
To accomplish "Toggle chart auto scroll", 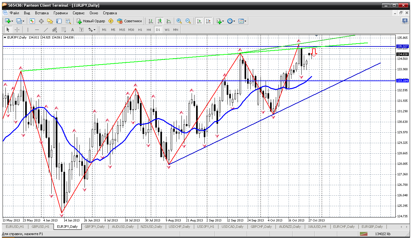I will tap(199, 21).
